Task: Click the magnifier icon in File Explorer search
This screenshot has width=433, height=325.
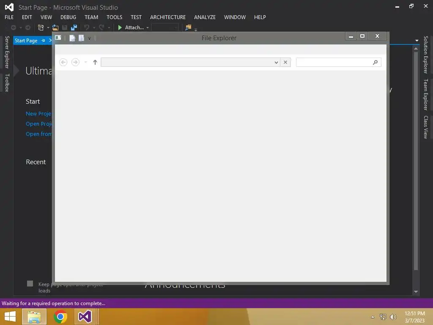Action: click(375, 62)
